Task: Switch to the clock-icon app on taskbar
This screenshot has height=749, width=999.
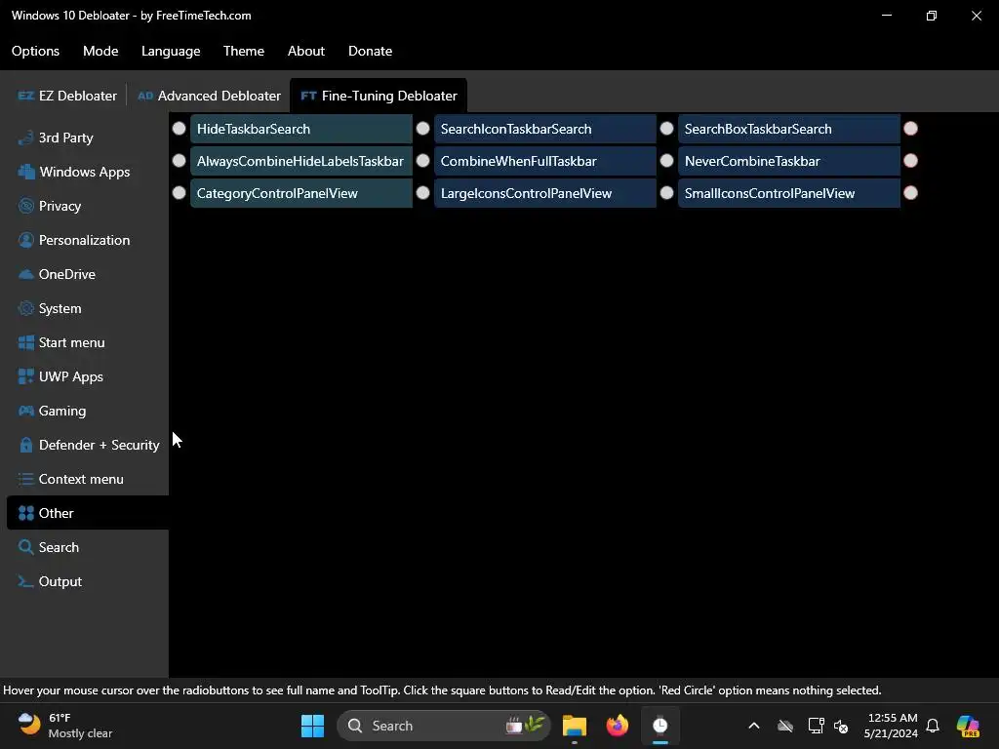Action: (x=660, y=726)
